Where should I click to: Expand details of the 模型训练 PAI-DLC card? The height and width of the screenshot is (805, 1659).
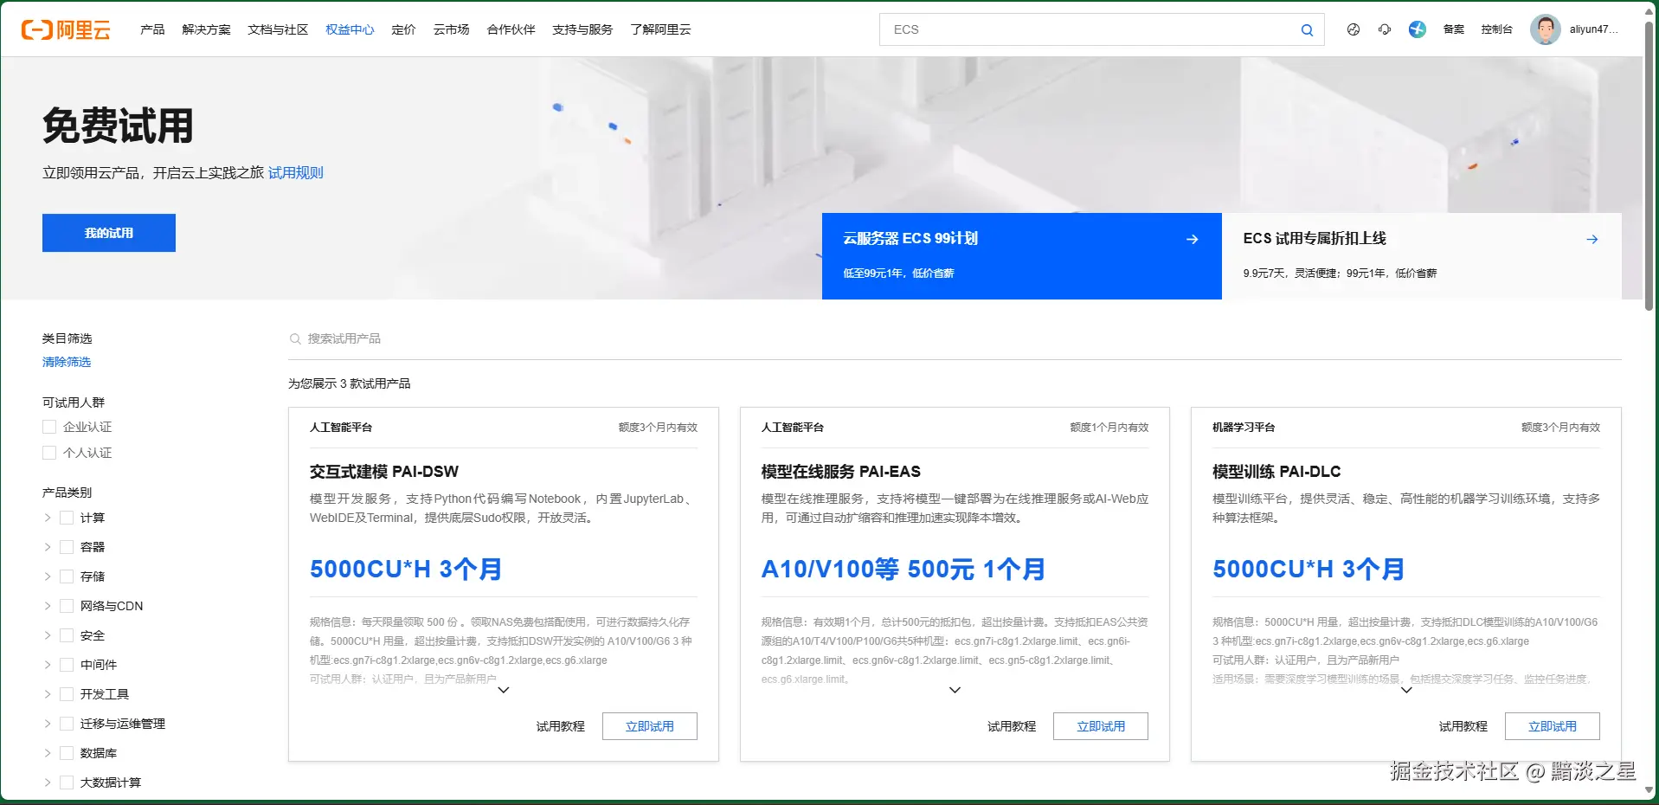coord(1406,690)
